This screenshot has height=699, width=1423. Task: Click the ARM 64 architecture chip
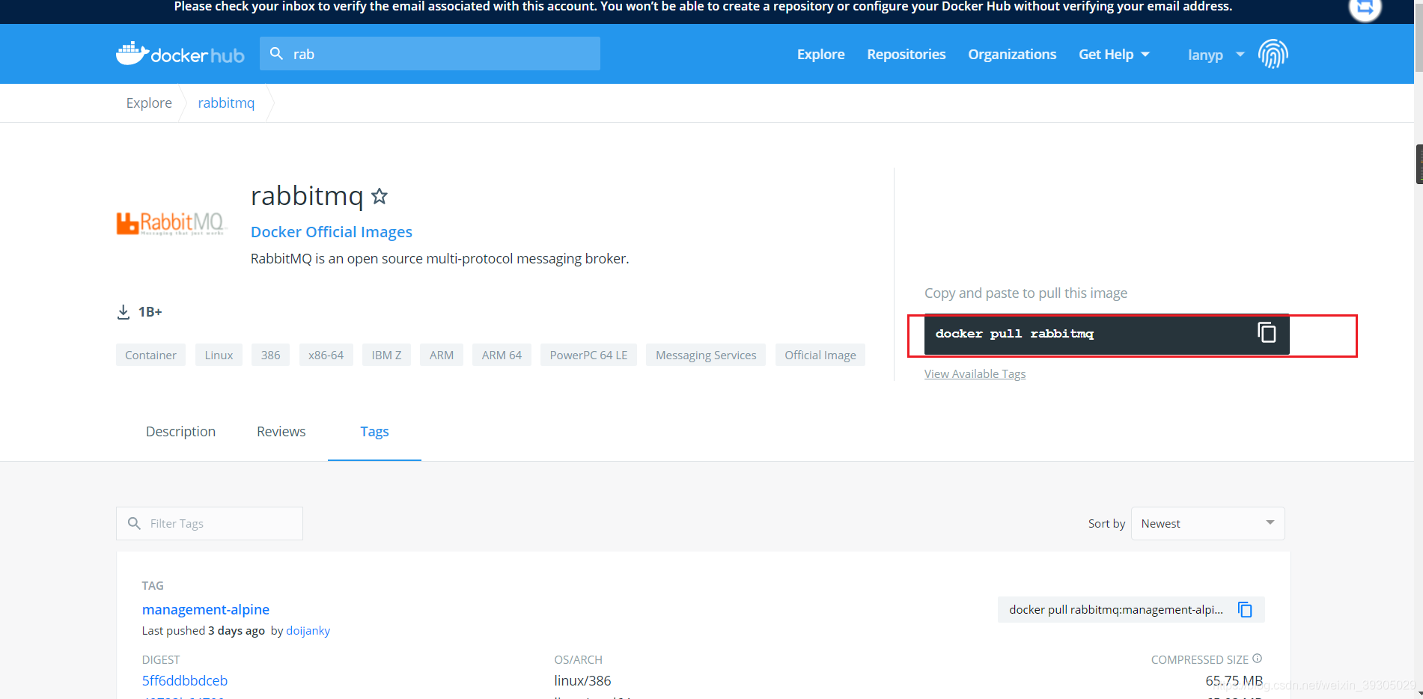[502, 355]
